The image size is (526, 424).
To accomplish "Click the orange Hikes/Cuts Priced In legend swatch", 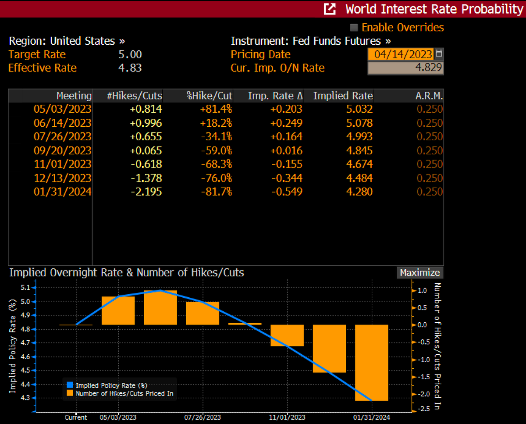I will pyautogui.click(x=70, y=393).
